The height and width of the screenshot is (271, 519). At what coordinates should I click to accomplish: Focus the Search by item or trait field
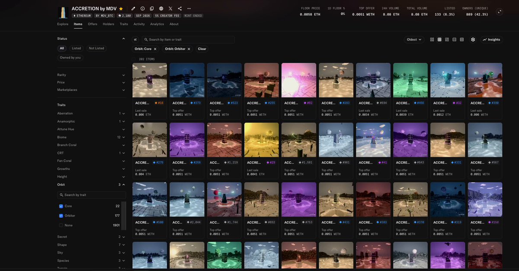(x=188, y=39)
